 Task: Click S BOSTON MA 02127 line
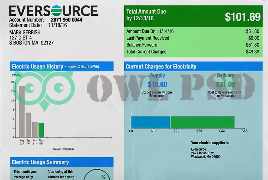click(x=31, y=43)
